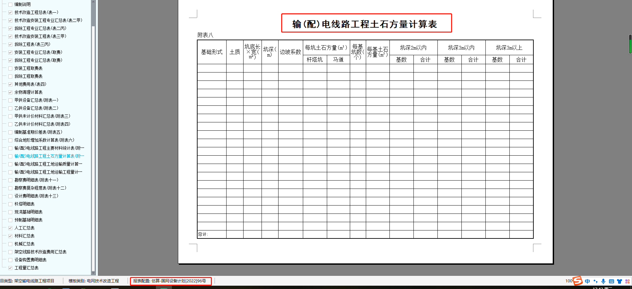Check the 设备购置费明细表 checkbox
Viewport: 632px width, 289px height.
10,260
